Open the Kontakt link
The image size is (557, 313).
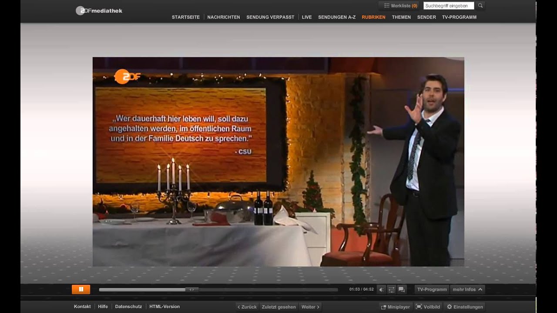click(x=82, y=306)
